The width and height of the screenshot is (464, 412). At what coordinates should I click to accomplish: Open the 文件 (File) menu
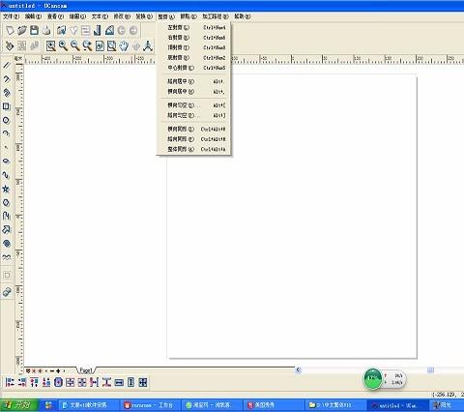pyautogui.click(x=12, y=16)
